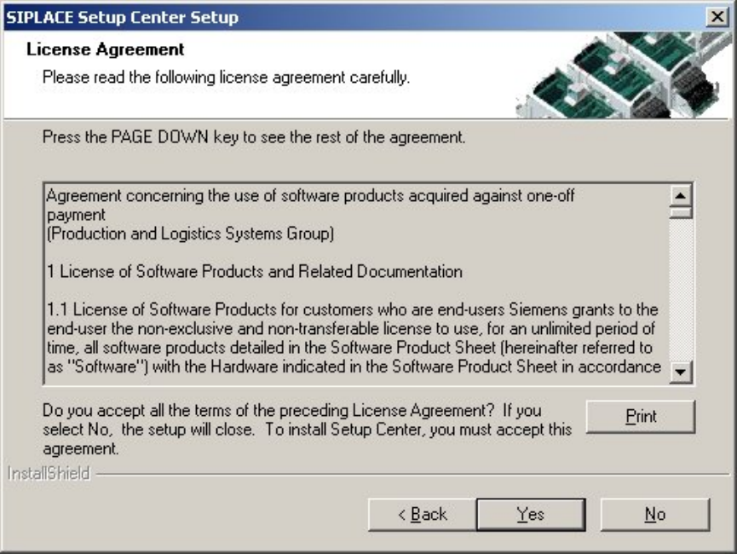Screen dimensions: 737x554
Task: Click the 'Please read the following license' subtitle
Action: [x=226, y=78]
